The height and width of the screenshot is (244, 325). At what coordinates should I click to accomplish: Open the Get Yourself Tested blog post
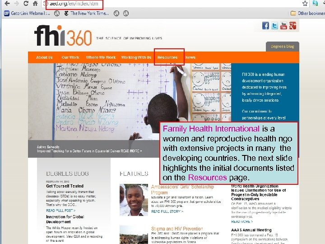[65, 186]
